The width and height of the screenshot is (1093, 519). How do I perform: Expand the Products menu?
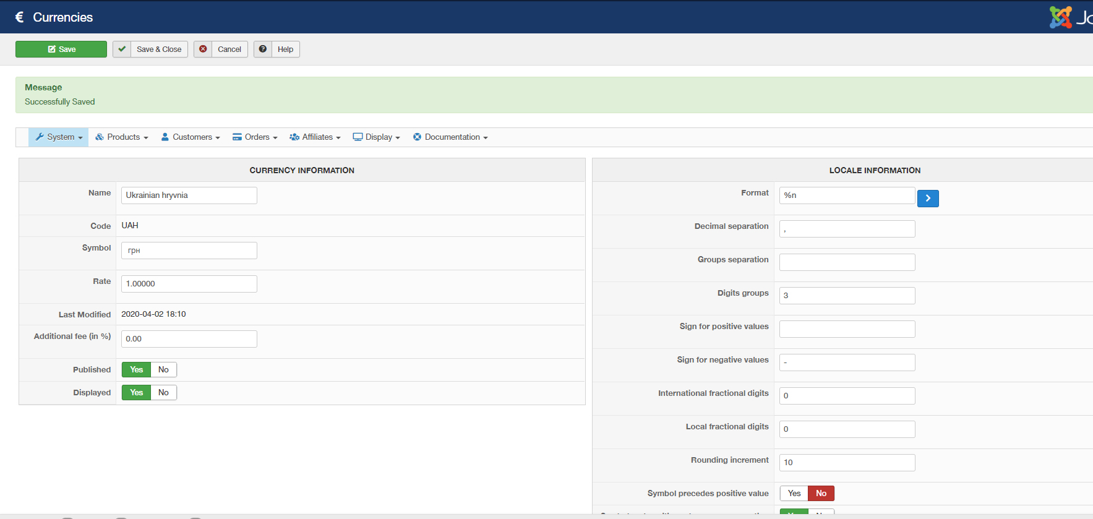pos(122,137)
